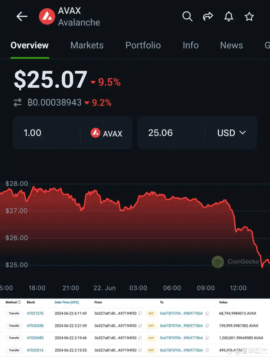
Task: Tap the currency swap arrows icon
Action: point(17,102)
